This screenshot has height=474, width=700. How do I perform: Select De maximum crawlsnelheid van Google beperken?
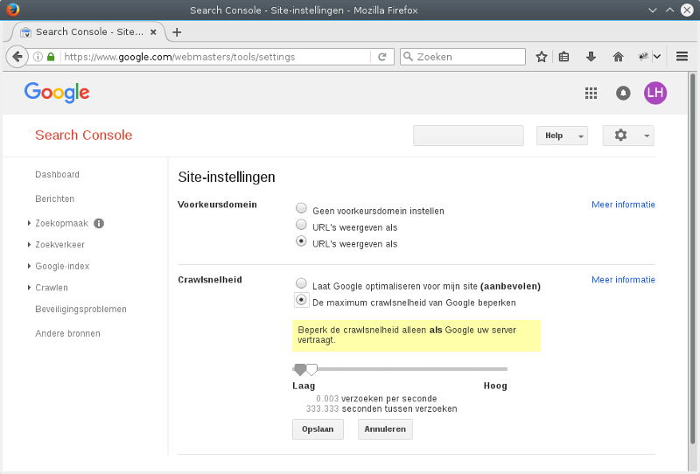pyautogui.click(x=301, y=300)
